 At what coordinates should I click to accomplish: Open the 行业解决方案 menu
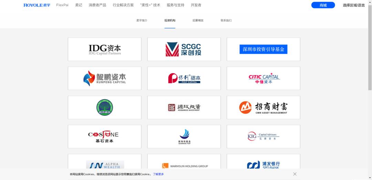123,5
